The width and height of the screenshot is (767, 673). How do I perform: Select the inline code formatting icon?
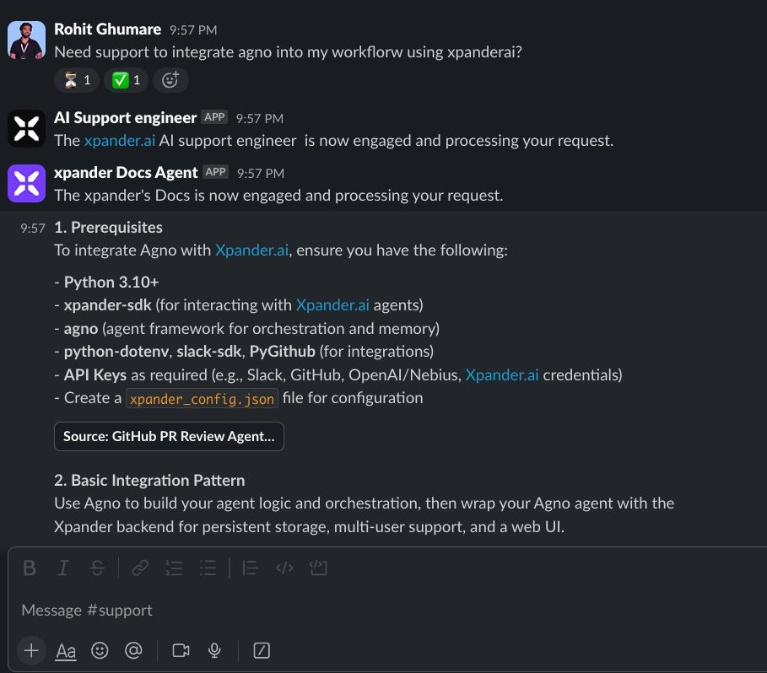pyautogui.click(x=284, y=568)
